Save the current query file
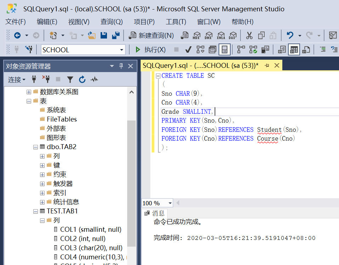 [104, 35]
